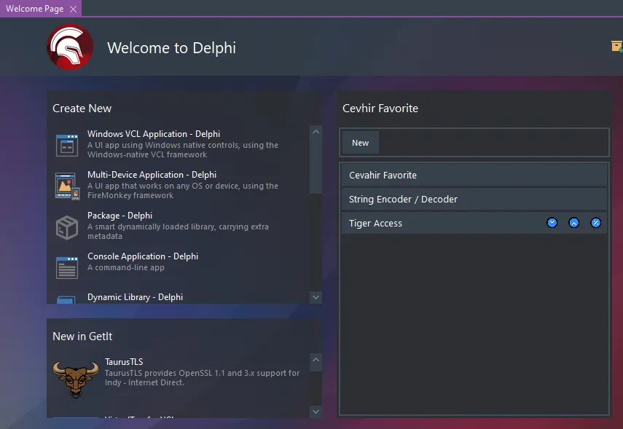Click the 'Welcome to Delphi' title
The image size is (623, 429).
tap(171, 48)
